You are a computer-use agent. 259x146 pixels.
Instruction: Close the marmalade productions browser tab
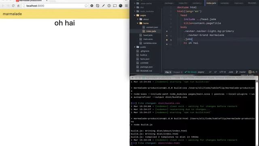pos(47,1)
